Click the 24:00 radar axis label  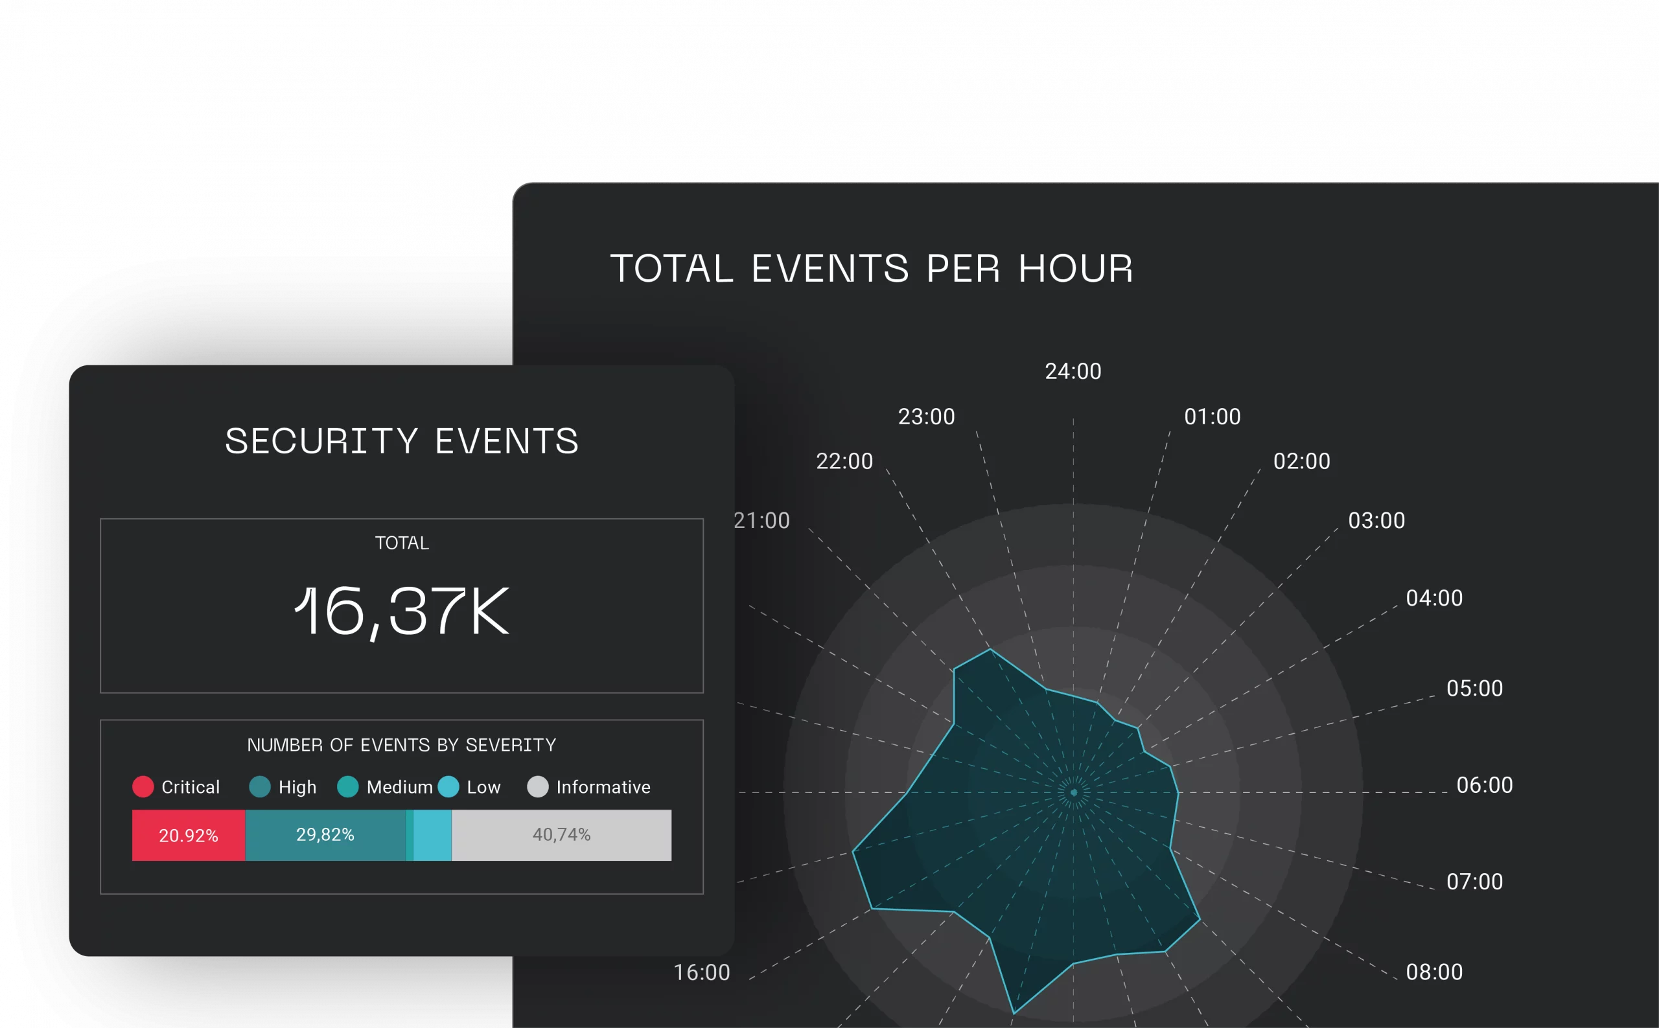click(x=1073, y=371)
